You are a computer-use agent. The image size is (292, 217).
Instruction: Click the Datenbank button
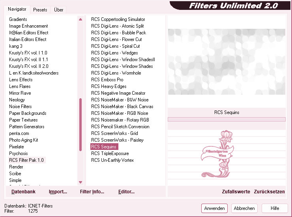tap(23, 192)
